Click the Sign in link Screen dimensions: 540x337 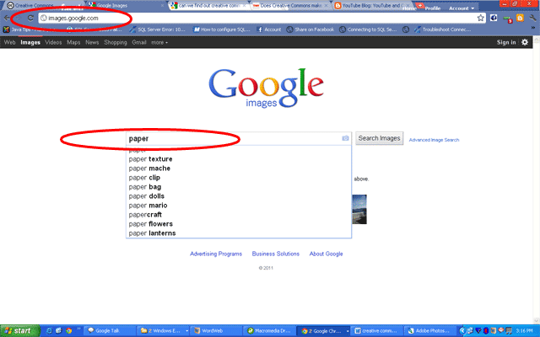[506, 42]
